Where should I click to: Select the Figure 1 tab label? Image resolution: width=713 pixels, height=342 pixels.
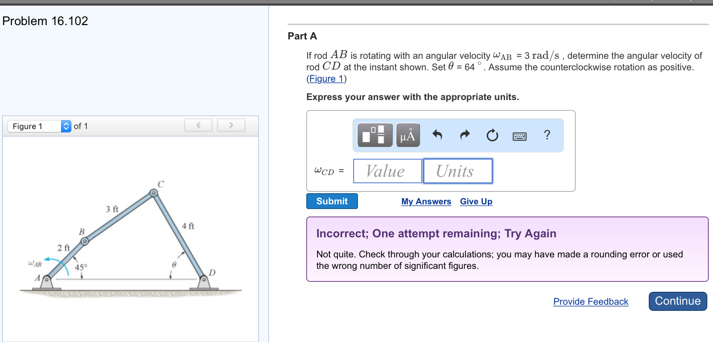[x=27, y=126]
